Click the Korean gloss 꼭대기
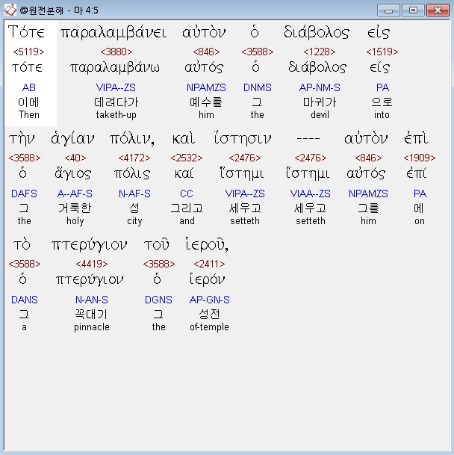 pyautogui.click(x=92, y=315)
